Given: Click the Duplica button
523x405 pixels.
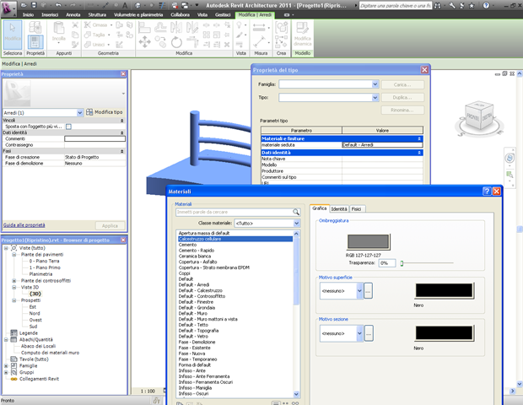Looking at the screenshot, I should (x=402, y=98).
